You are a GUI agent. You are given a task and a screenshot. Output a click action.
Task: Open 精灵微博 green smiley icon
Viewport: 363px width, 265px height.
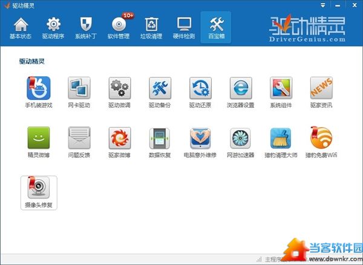[x=39, y=138]
